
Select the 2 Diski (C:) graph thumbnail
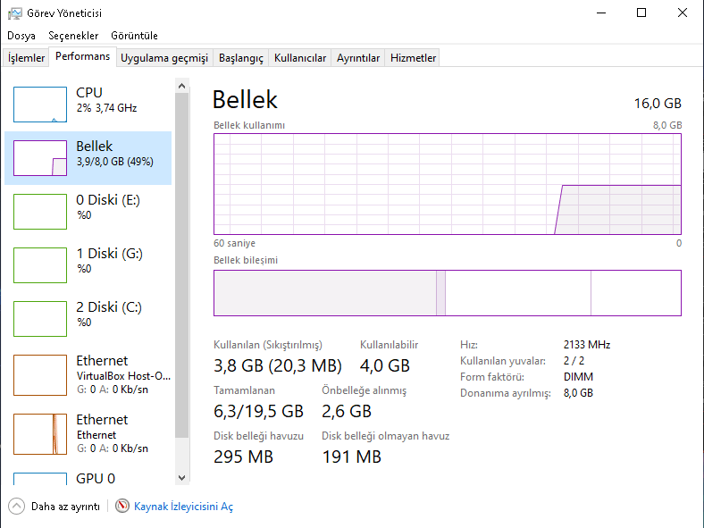pos(40,319)
